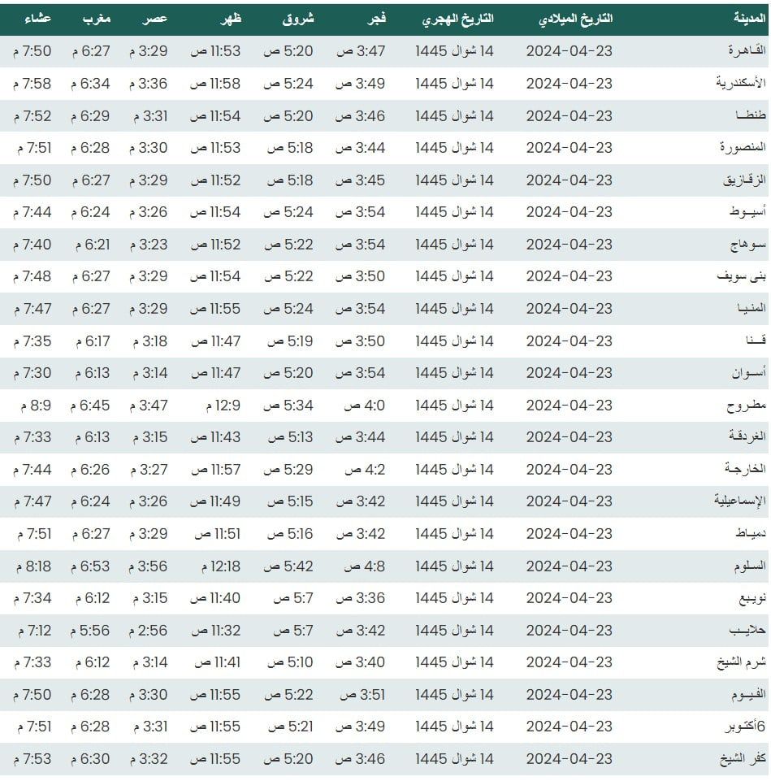
Task: Click the 3:36 ص fajr time for نويبع
Action: [x=360, y=598]
